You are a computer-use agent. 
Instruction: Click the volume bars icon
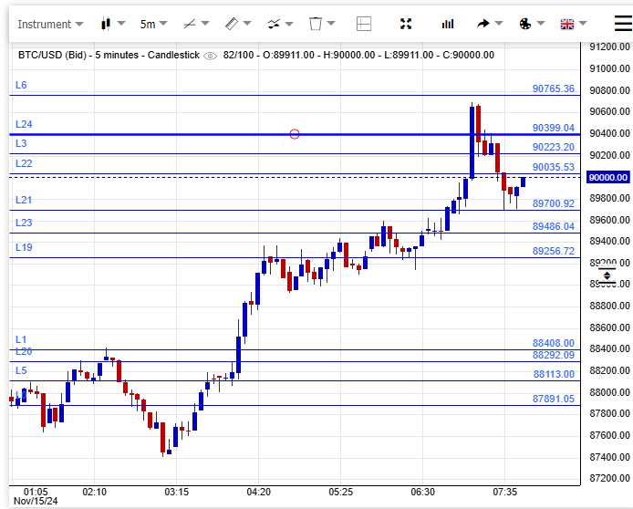pos(448,25)
